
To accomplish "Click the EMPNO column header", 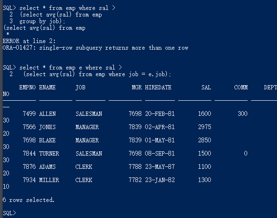I will click(27, 87).
